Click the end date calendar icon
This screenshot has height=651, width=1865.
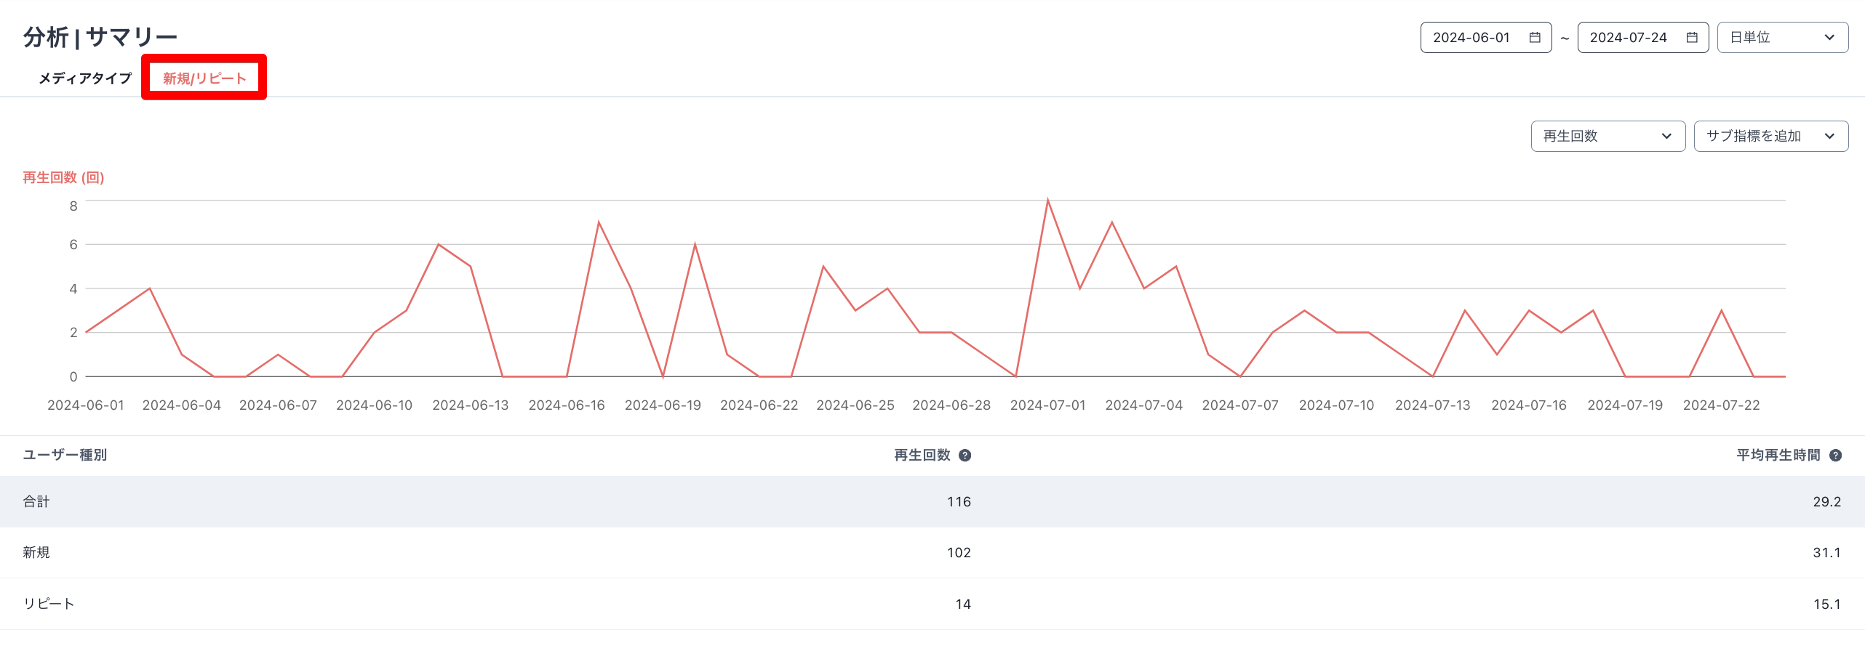tap(1692, 38)
